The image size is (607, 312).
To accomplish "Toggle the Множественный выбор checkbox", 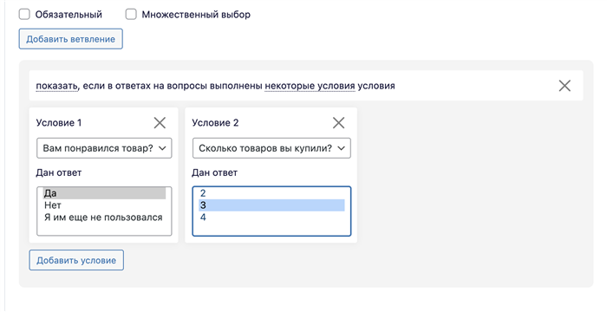I will pos(131,15).
